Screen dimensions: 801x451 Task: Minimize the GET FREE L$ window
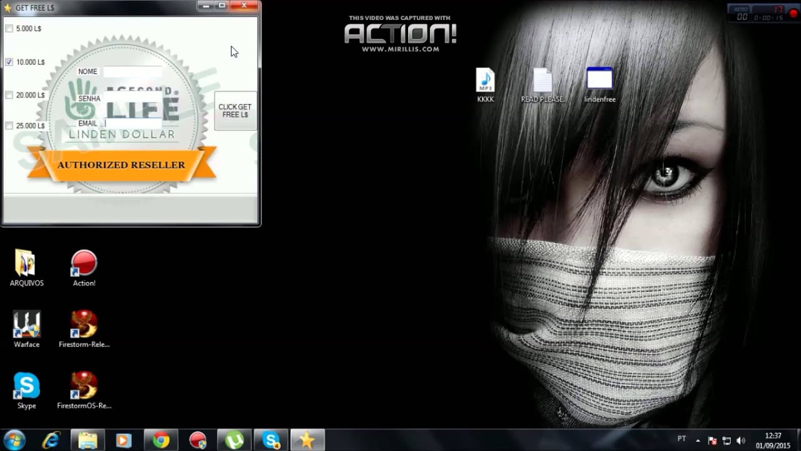(206, 6)
